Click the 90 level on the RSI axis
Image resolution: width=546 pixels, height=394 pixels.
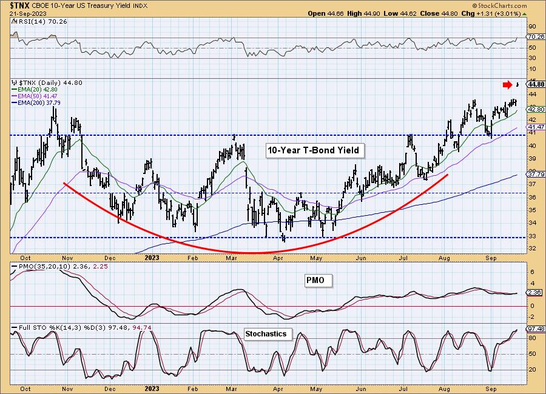[x=532, y=27]
